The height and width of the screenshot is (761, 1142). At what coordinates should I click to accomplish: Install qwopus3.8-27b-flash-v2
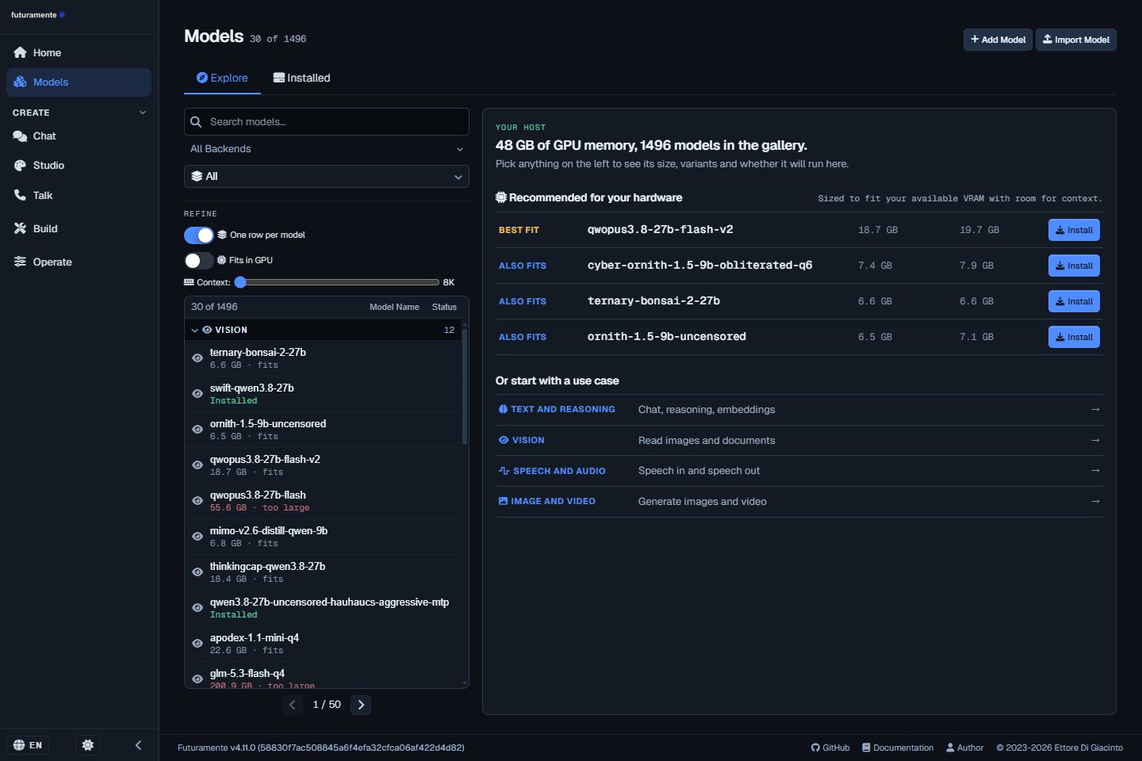(1074, 230)
